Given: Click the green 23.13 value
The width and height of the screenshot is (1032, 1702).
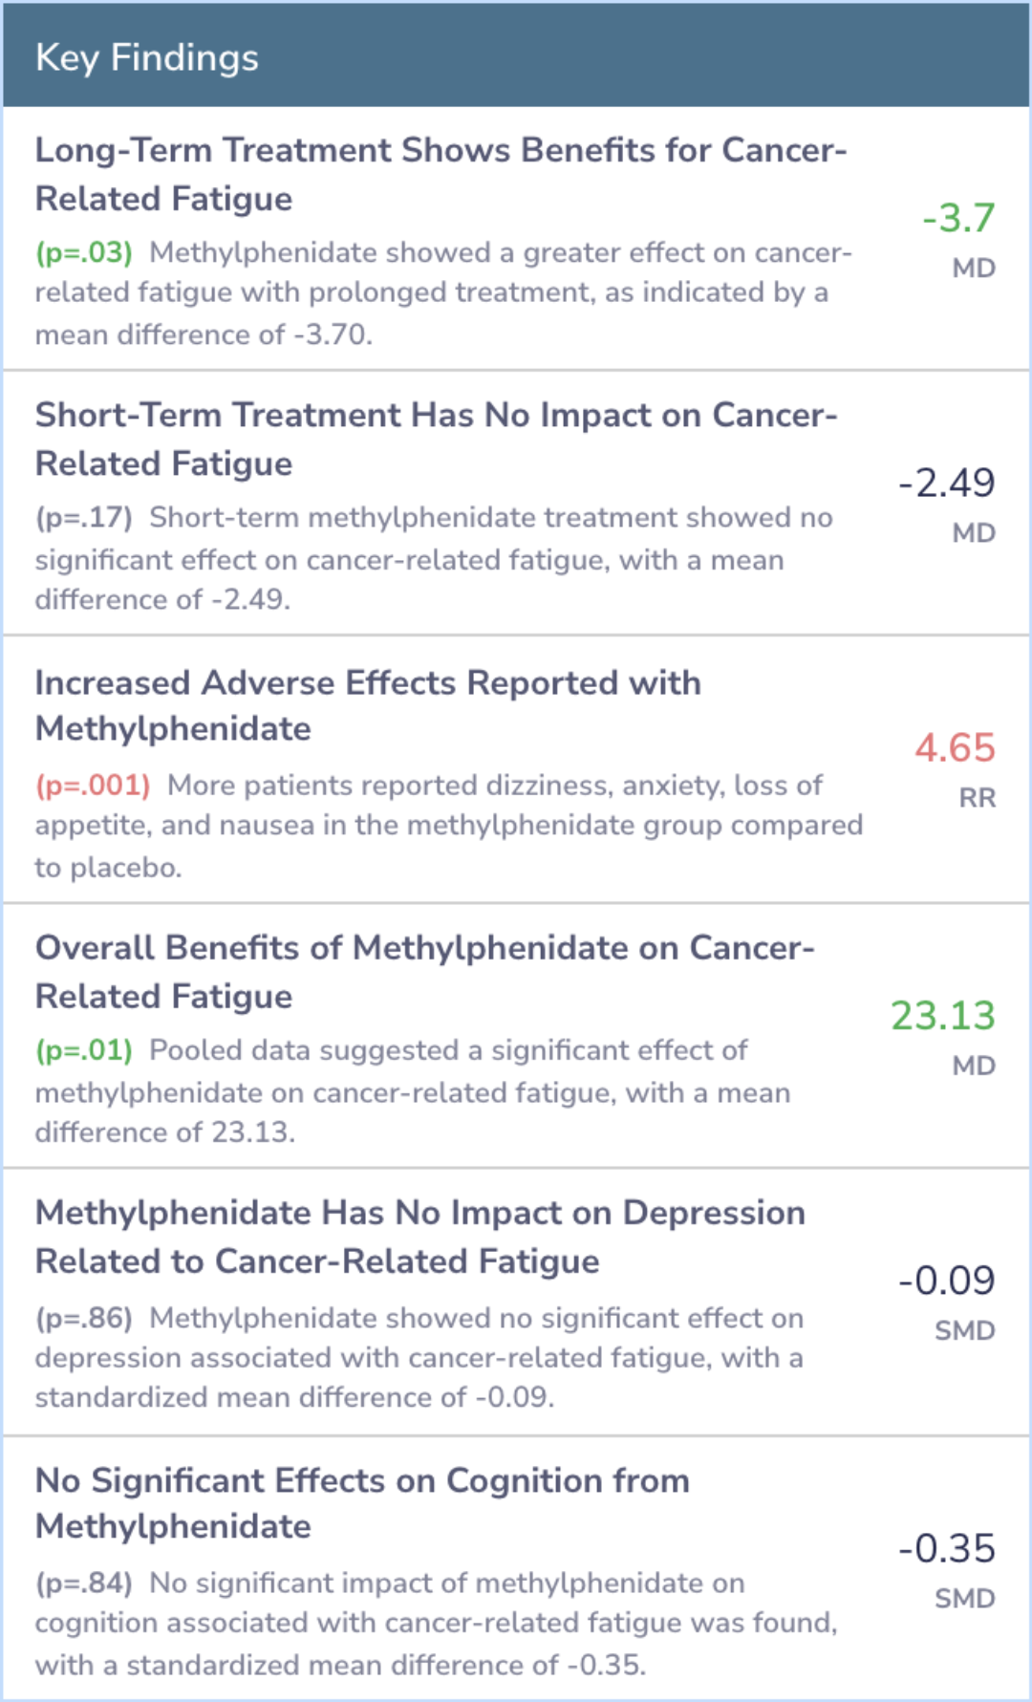Looking at the screenshot, I should [942, 1015].
